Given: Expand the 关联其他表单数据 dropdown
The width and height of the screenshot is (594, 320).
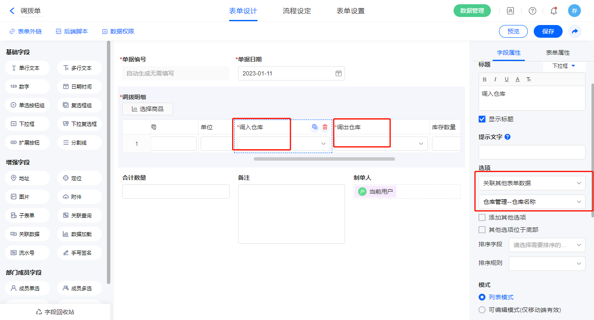Looking at the screenshot, I should 532,183.
